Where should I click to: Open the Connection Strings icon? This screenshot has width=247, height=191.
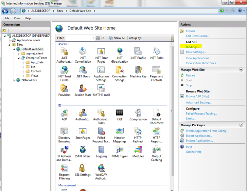(119, 73)
